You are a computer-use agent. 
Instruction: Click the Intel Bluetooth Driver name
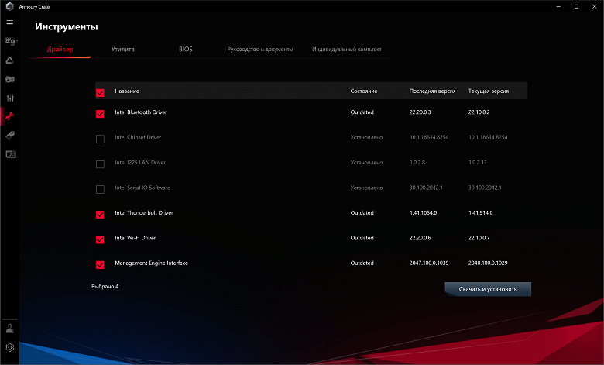(141, 112)
